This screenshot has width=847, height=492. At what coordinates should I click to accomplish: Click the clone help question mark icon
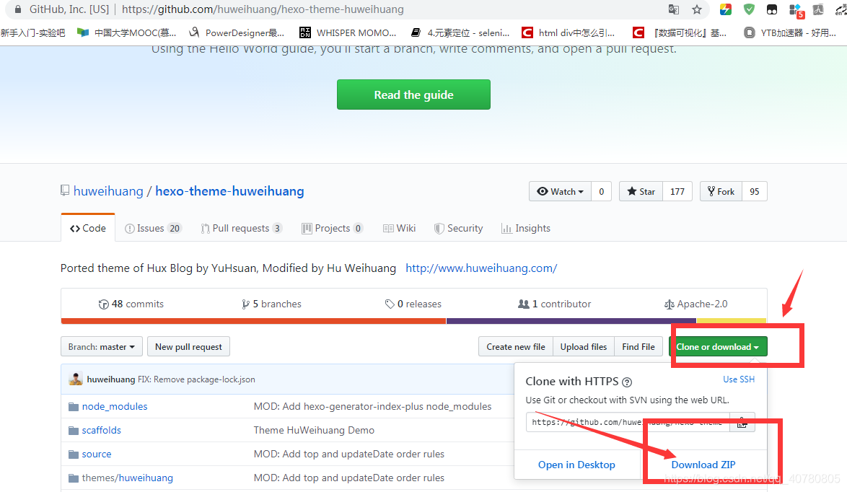(627, 382)
